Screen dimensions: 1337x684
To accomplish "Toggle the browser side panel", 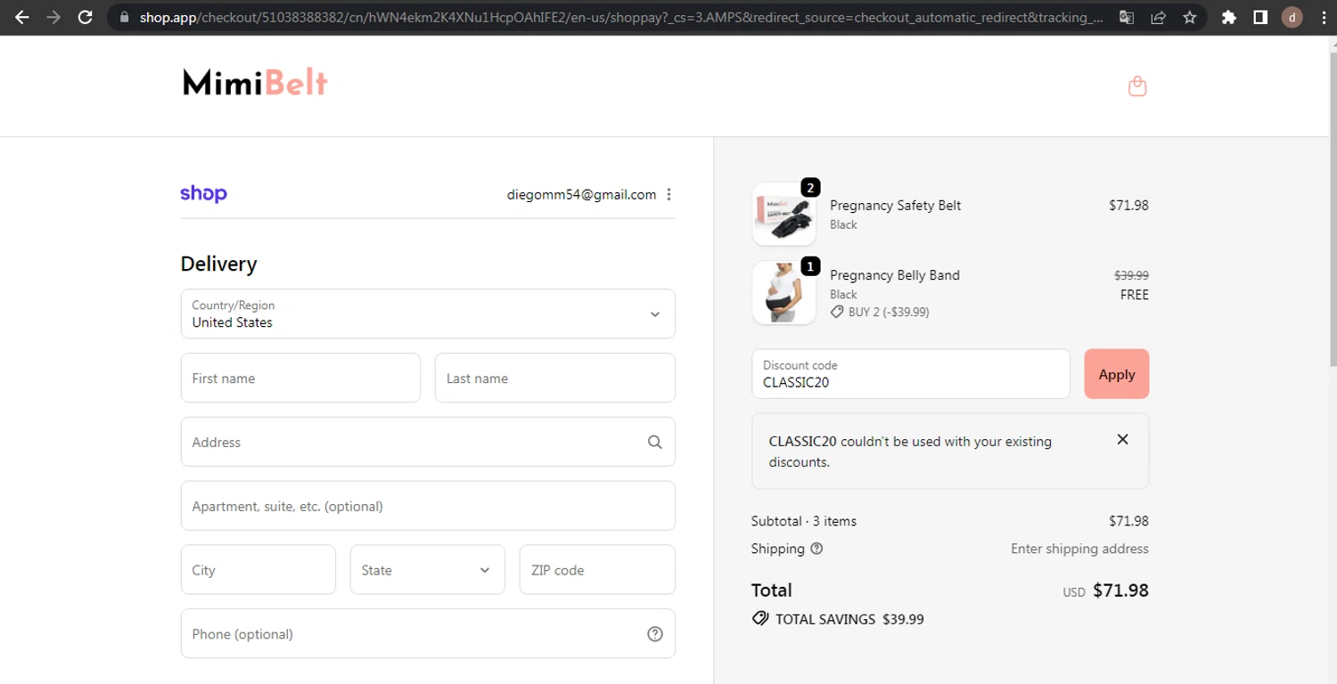I will click(x=1260, y=17).
